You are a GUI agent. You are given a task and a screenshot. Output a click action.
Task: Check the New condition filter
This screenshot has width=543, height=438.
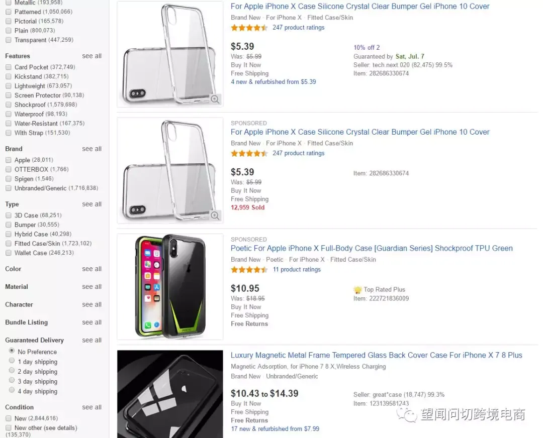9,418
